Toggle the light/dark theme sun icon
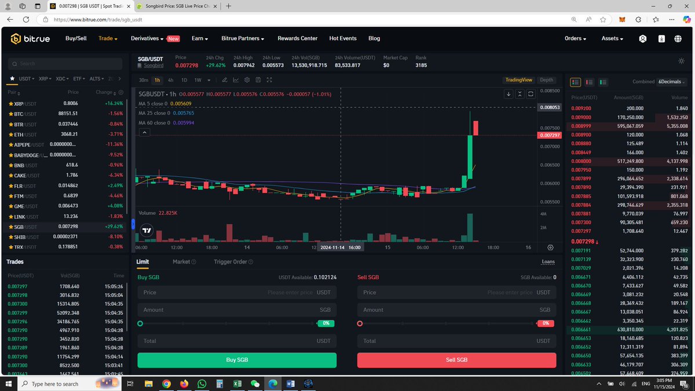 click(x=681, y=61)
